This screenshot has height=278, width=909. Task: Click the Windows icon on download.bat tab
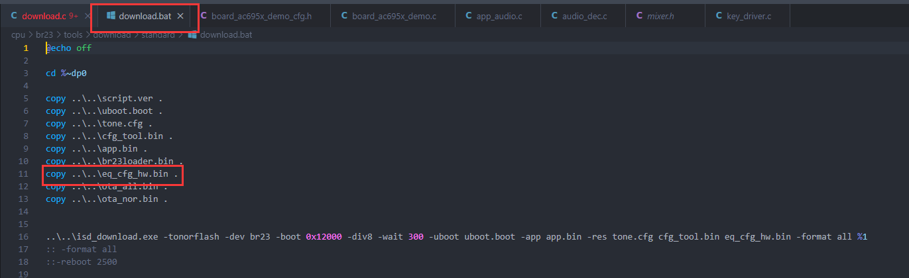tap(111, 15)
